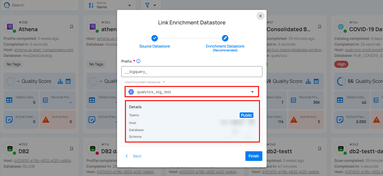Click the Source Datastore step label
Viewport: 383px width, 176px height.
coord(155,46)
